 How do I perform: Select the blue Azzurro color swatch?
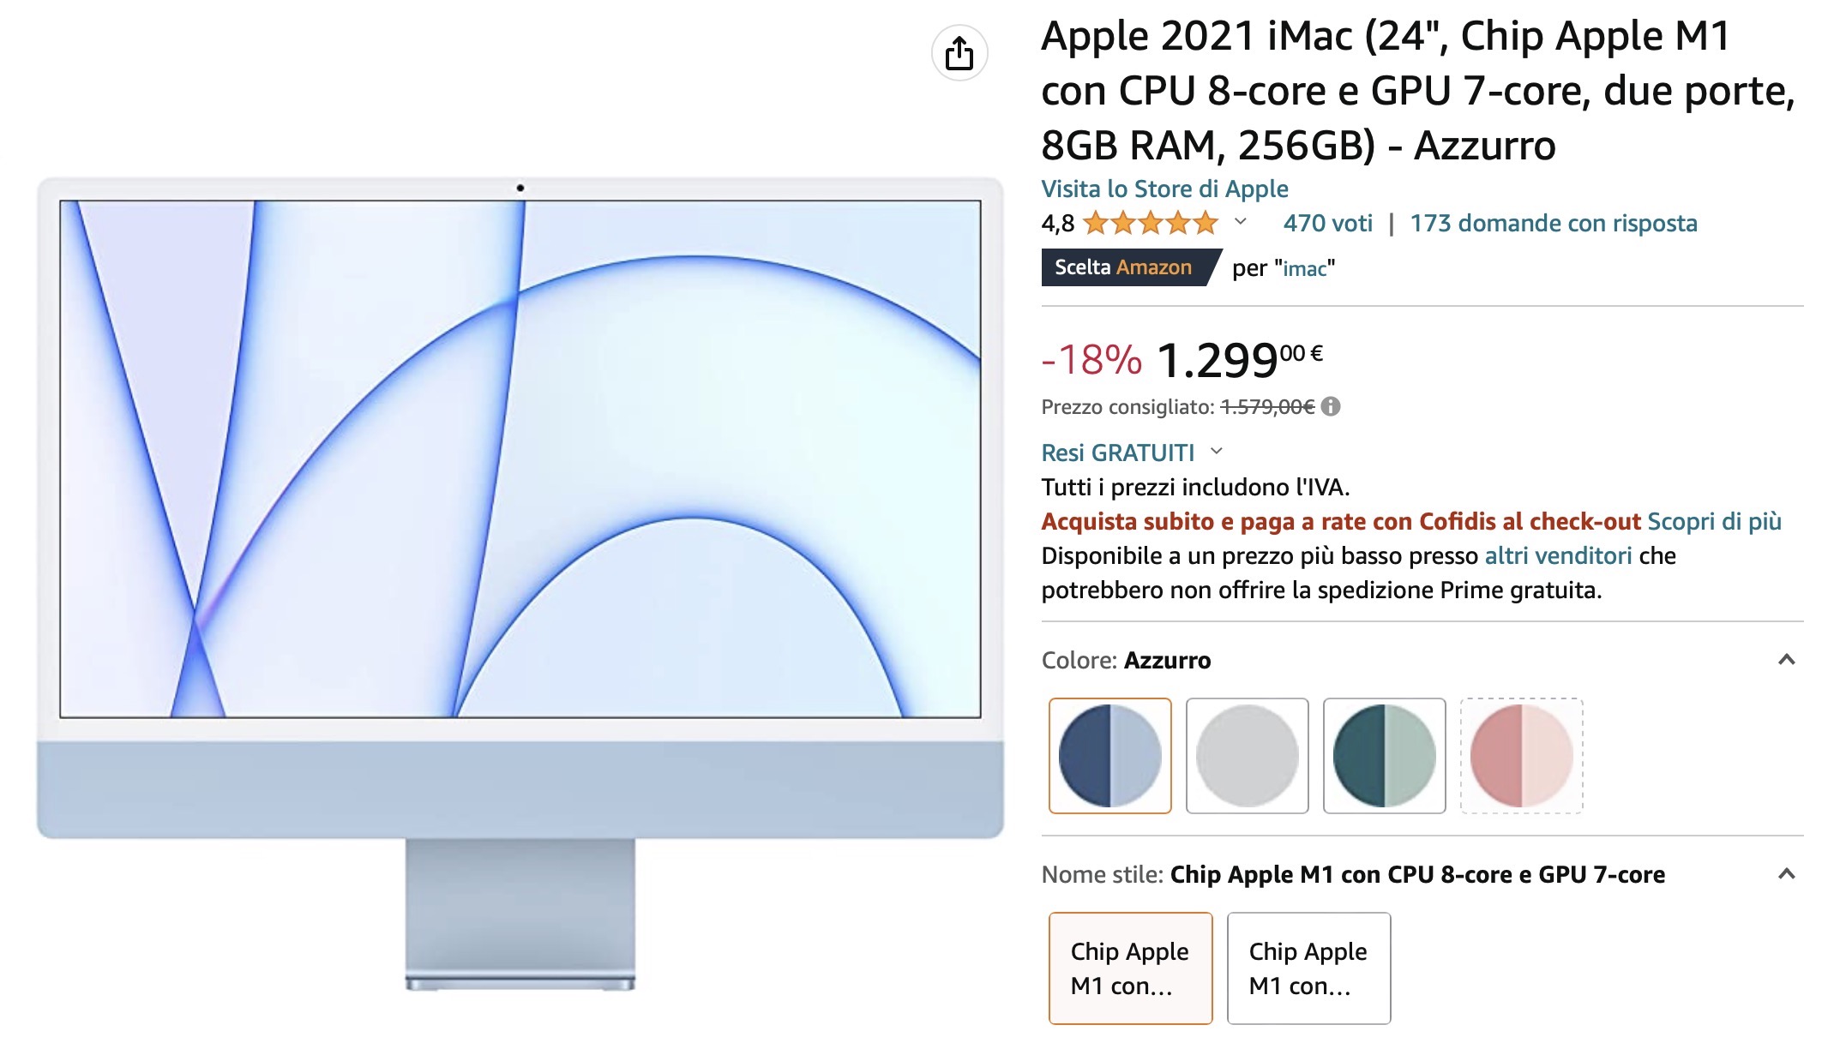1110,756
